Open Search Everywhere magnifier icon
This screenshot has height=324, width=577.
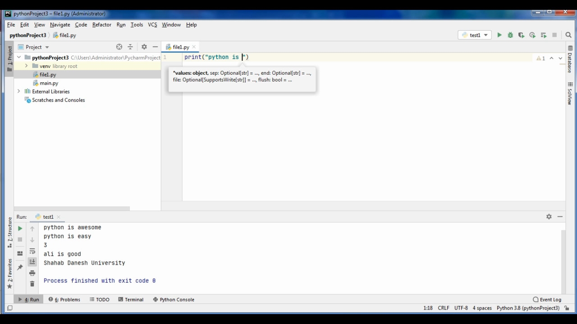click(x=568, y=35)
